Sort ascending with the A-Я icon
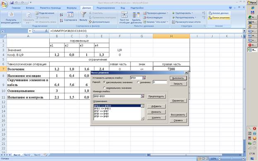The height and width of the screenshot is (161, 258). [x=61, y=15]
